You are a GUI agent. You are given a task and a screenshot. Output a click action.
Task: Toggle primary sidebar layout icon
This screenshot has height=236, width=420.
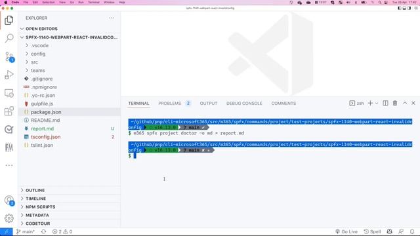point(400,9)
